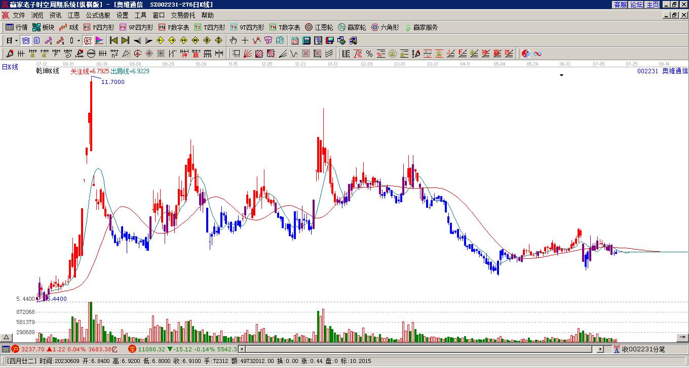Image resolution: width=689 pixels, height=368 pixels.
Task: Toggle the 六角形 hexagon chart
Action: [385, 27]
